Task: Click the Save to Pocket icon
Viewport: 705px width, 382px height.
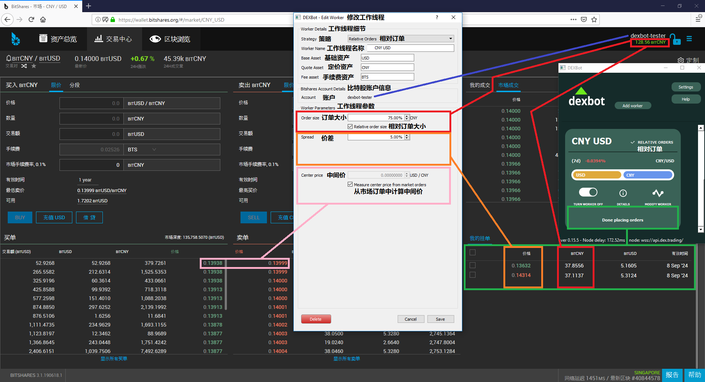Action: tap(584, 19)
